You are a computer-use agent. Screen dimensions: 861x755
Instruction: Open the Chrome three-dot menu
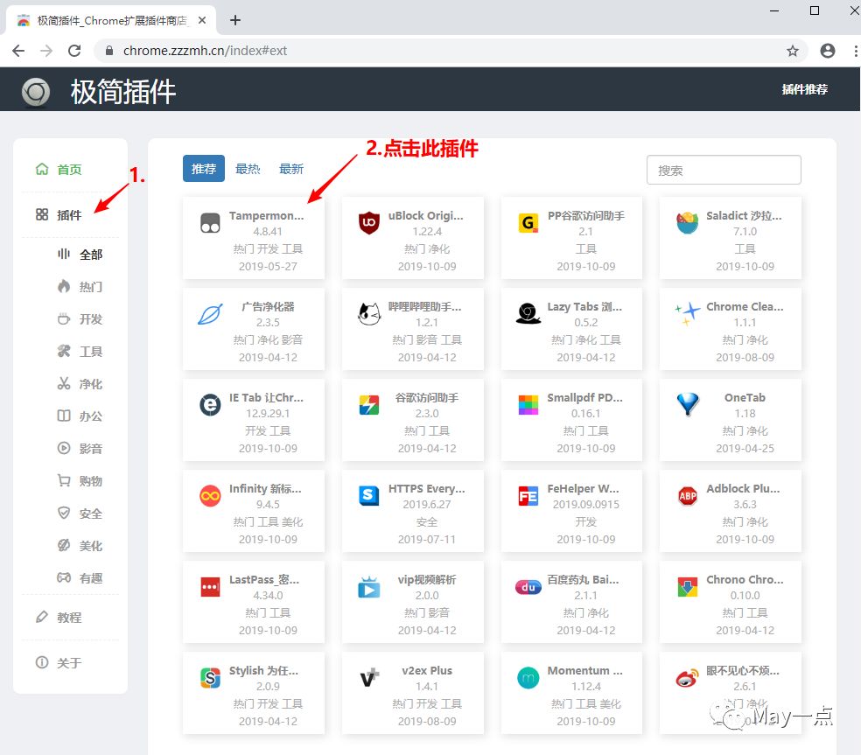855,51
